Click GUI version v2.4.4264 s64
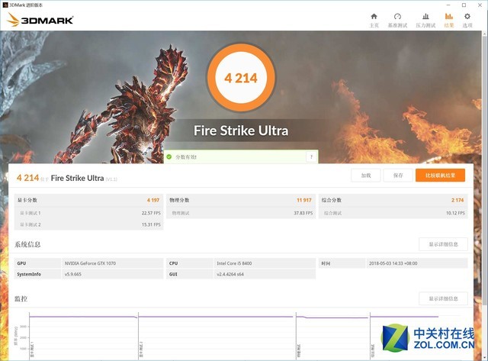488x361 pixels. click(230, 274)
